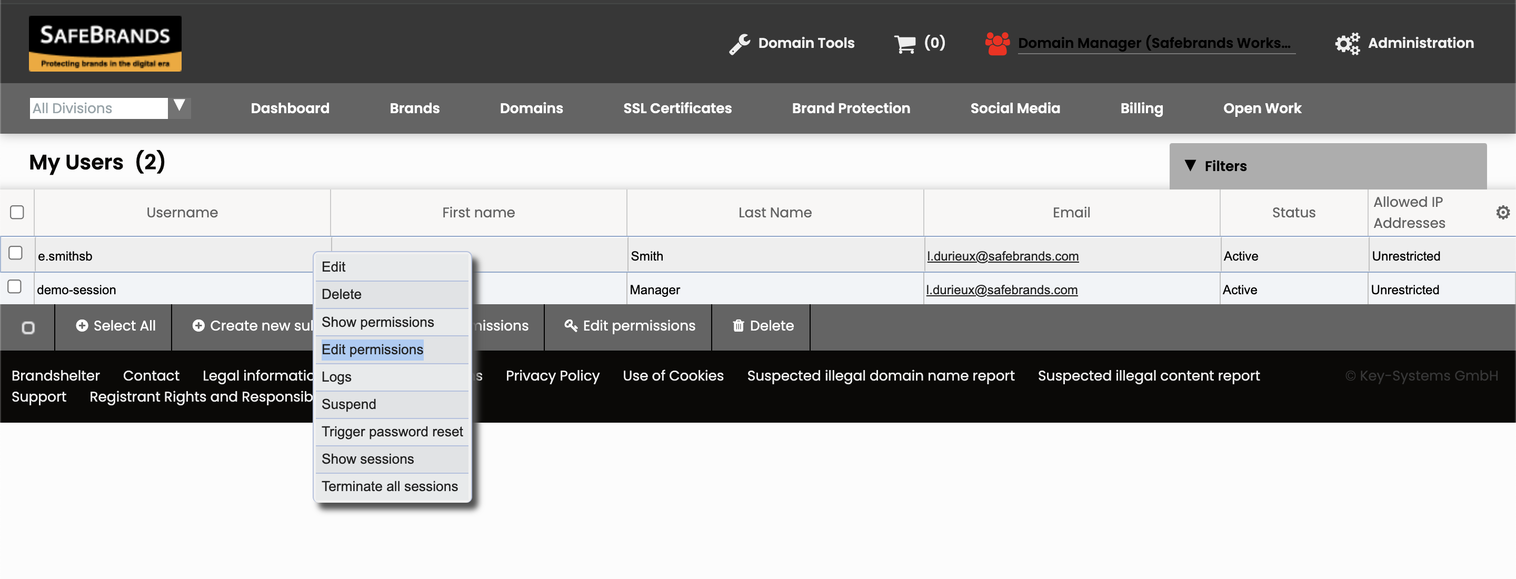
Task: Click the shopping cart icon
Action: (x=903, y=44)
